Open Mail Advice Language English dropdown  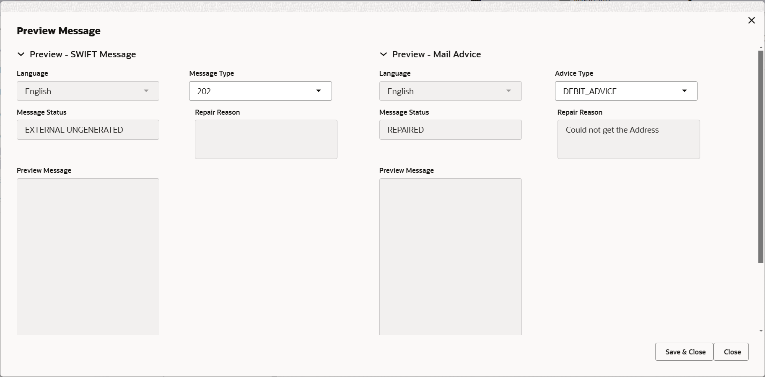(450, 91)
